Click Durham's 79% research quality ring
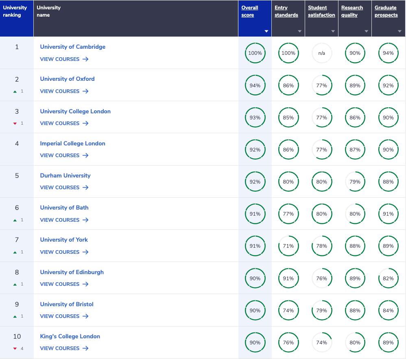This screenshot has height=359, width=406. 355,182
